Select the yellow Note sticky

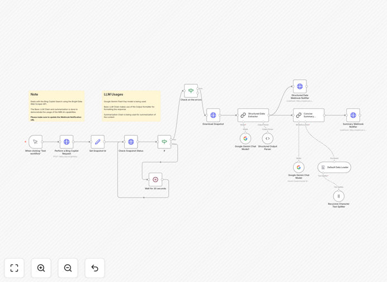click(x=56, y=106)
